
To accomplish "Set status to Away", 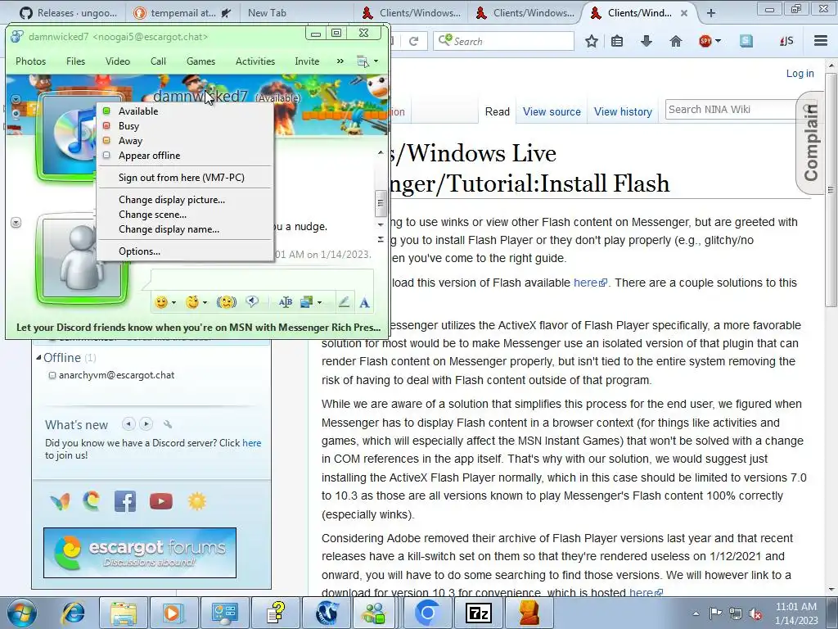I will pyautogui.click(x=130, y=141).
